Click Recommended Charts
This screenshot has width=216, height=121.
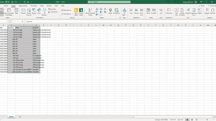pyautogui.click(x=90, y=12)
